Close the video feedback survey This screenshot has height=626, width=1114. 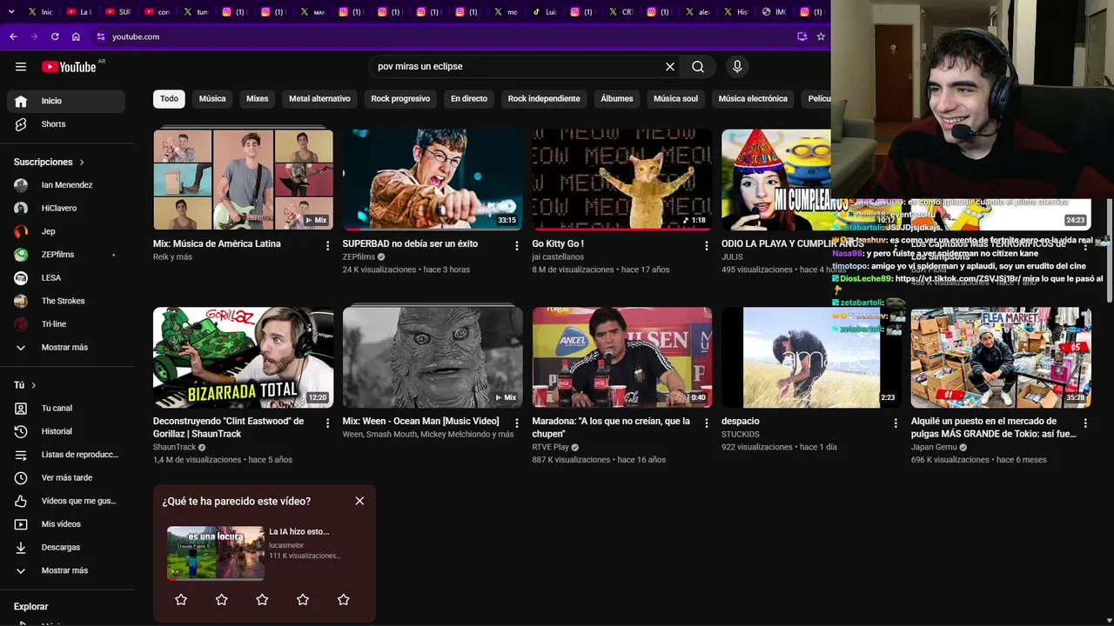359,501
